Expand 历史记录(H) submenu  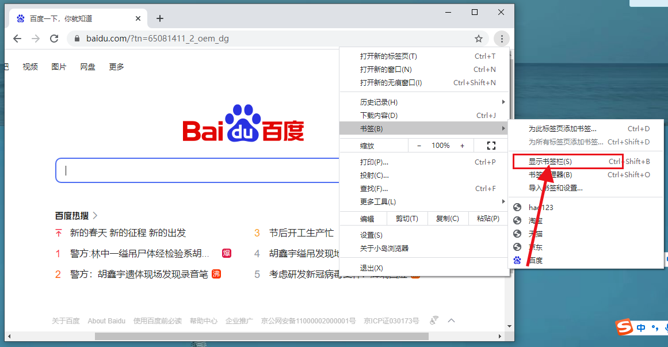pyautogui.click(x=424, y=102)
